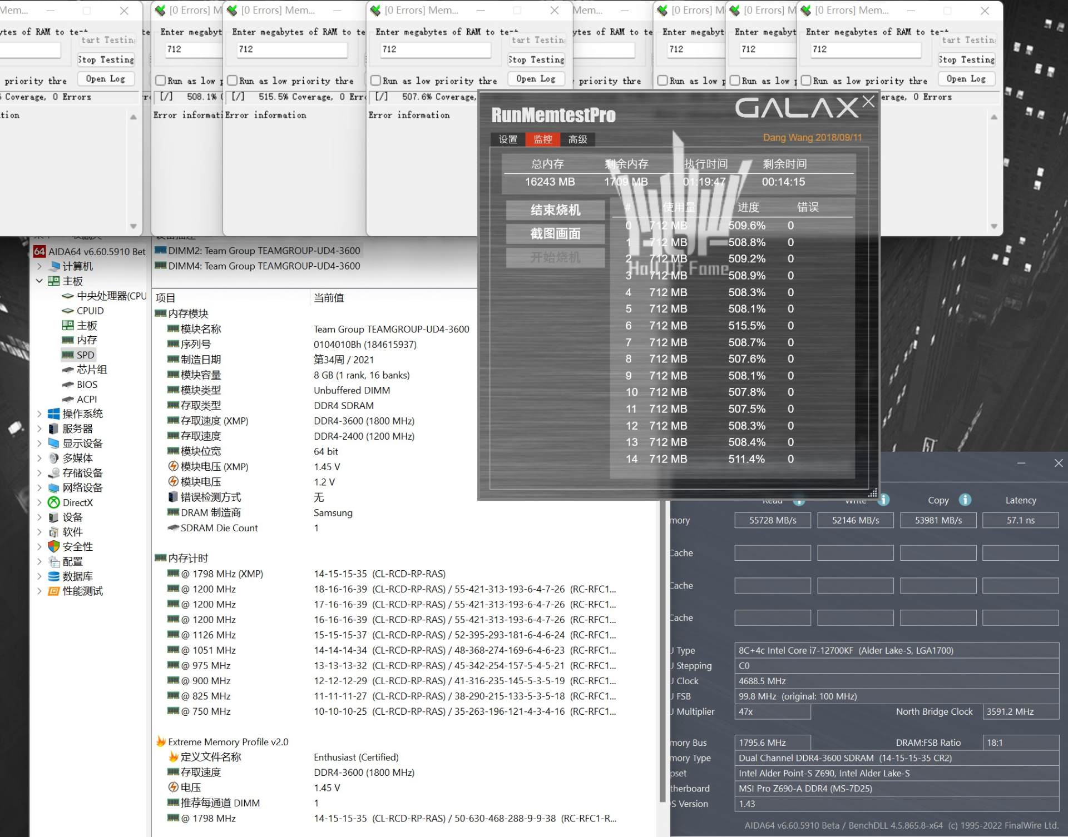Click the DIMM2 Team Group memory icon
Image resolution: width=1068 pixels, height=837 pixels.
[160, 251]
